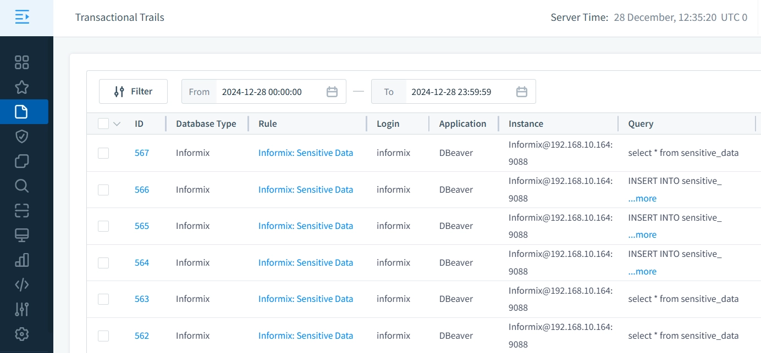The image size is (761, 353).
Task: Open Informix: Sensitive Data rule in row 566
Action: tap(306, 190)
